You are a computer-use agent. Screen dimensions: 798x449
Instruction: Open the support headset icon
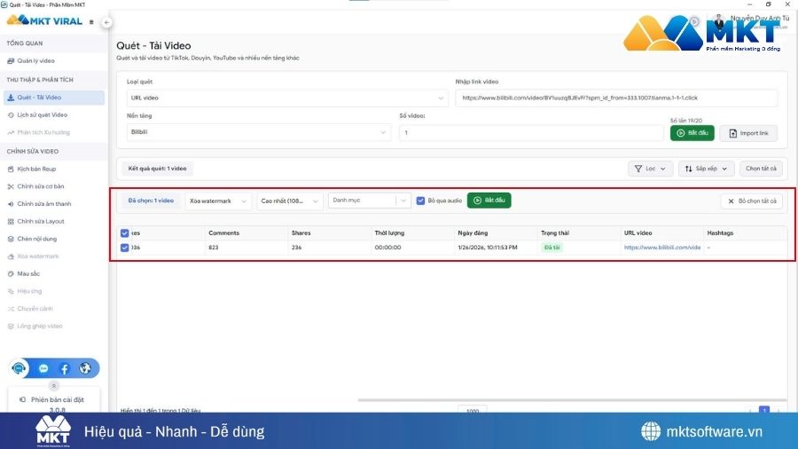click(19, 368)
